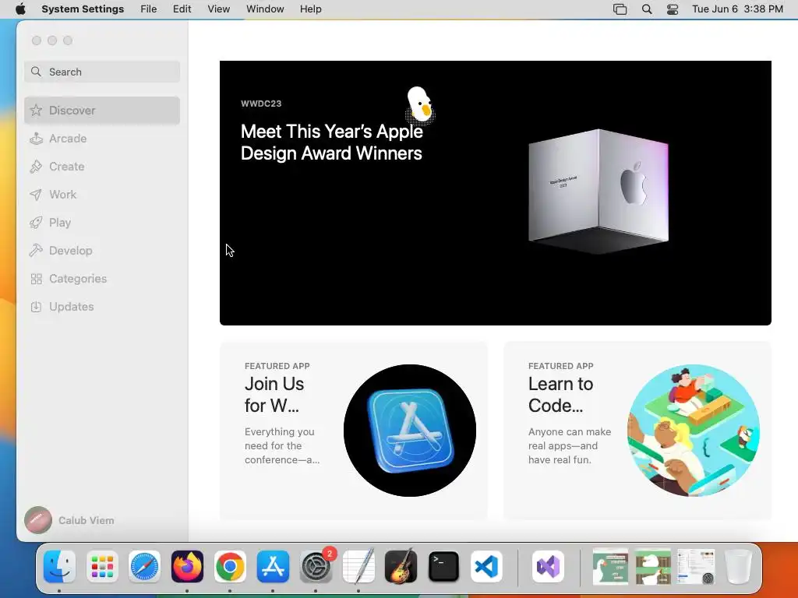Viewport: 798px width, 598px height.
Task: Open the Updates download icon
Action: pos(36,307)
